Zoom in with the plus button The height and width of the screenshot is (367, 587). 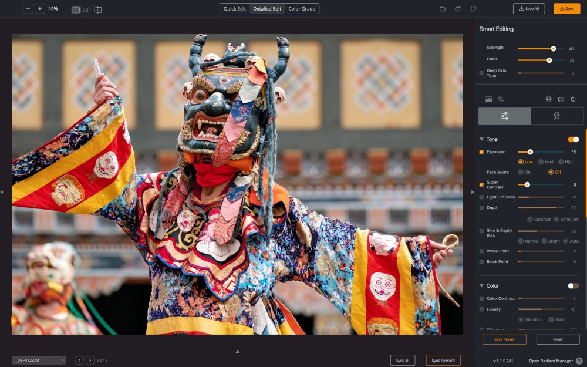tap(40, 9)
